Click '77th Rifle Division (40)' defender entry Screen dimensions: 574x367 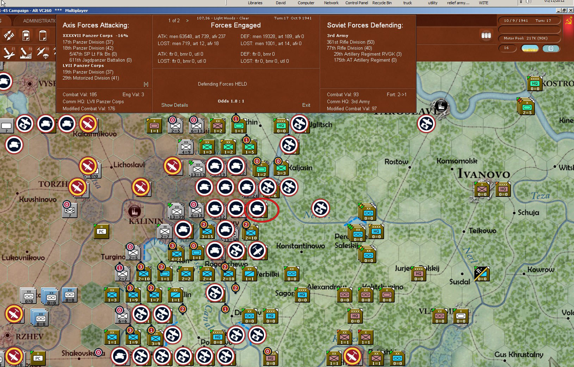(x=349, y=48)
